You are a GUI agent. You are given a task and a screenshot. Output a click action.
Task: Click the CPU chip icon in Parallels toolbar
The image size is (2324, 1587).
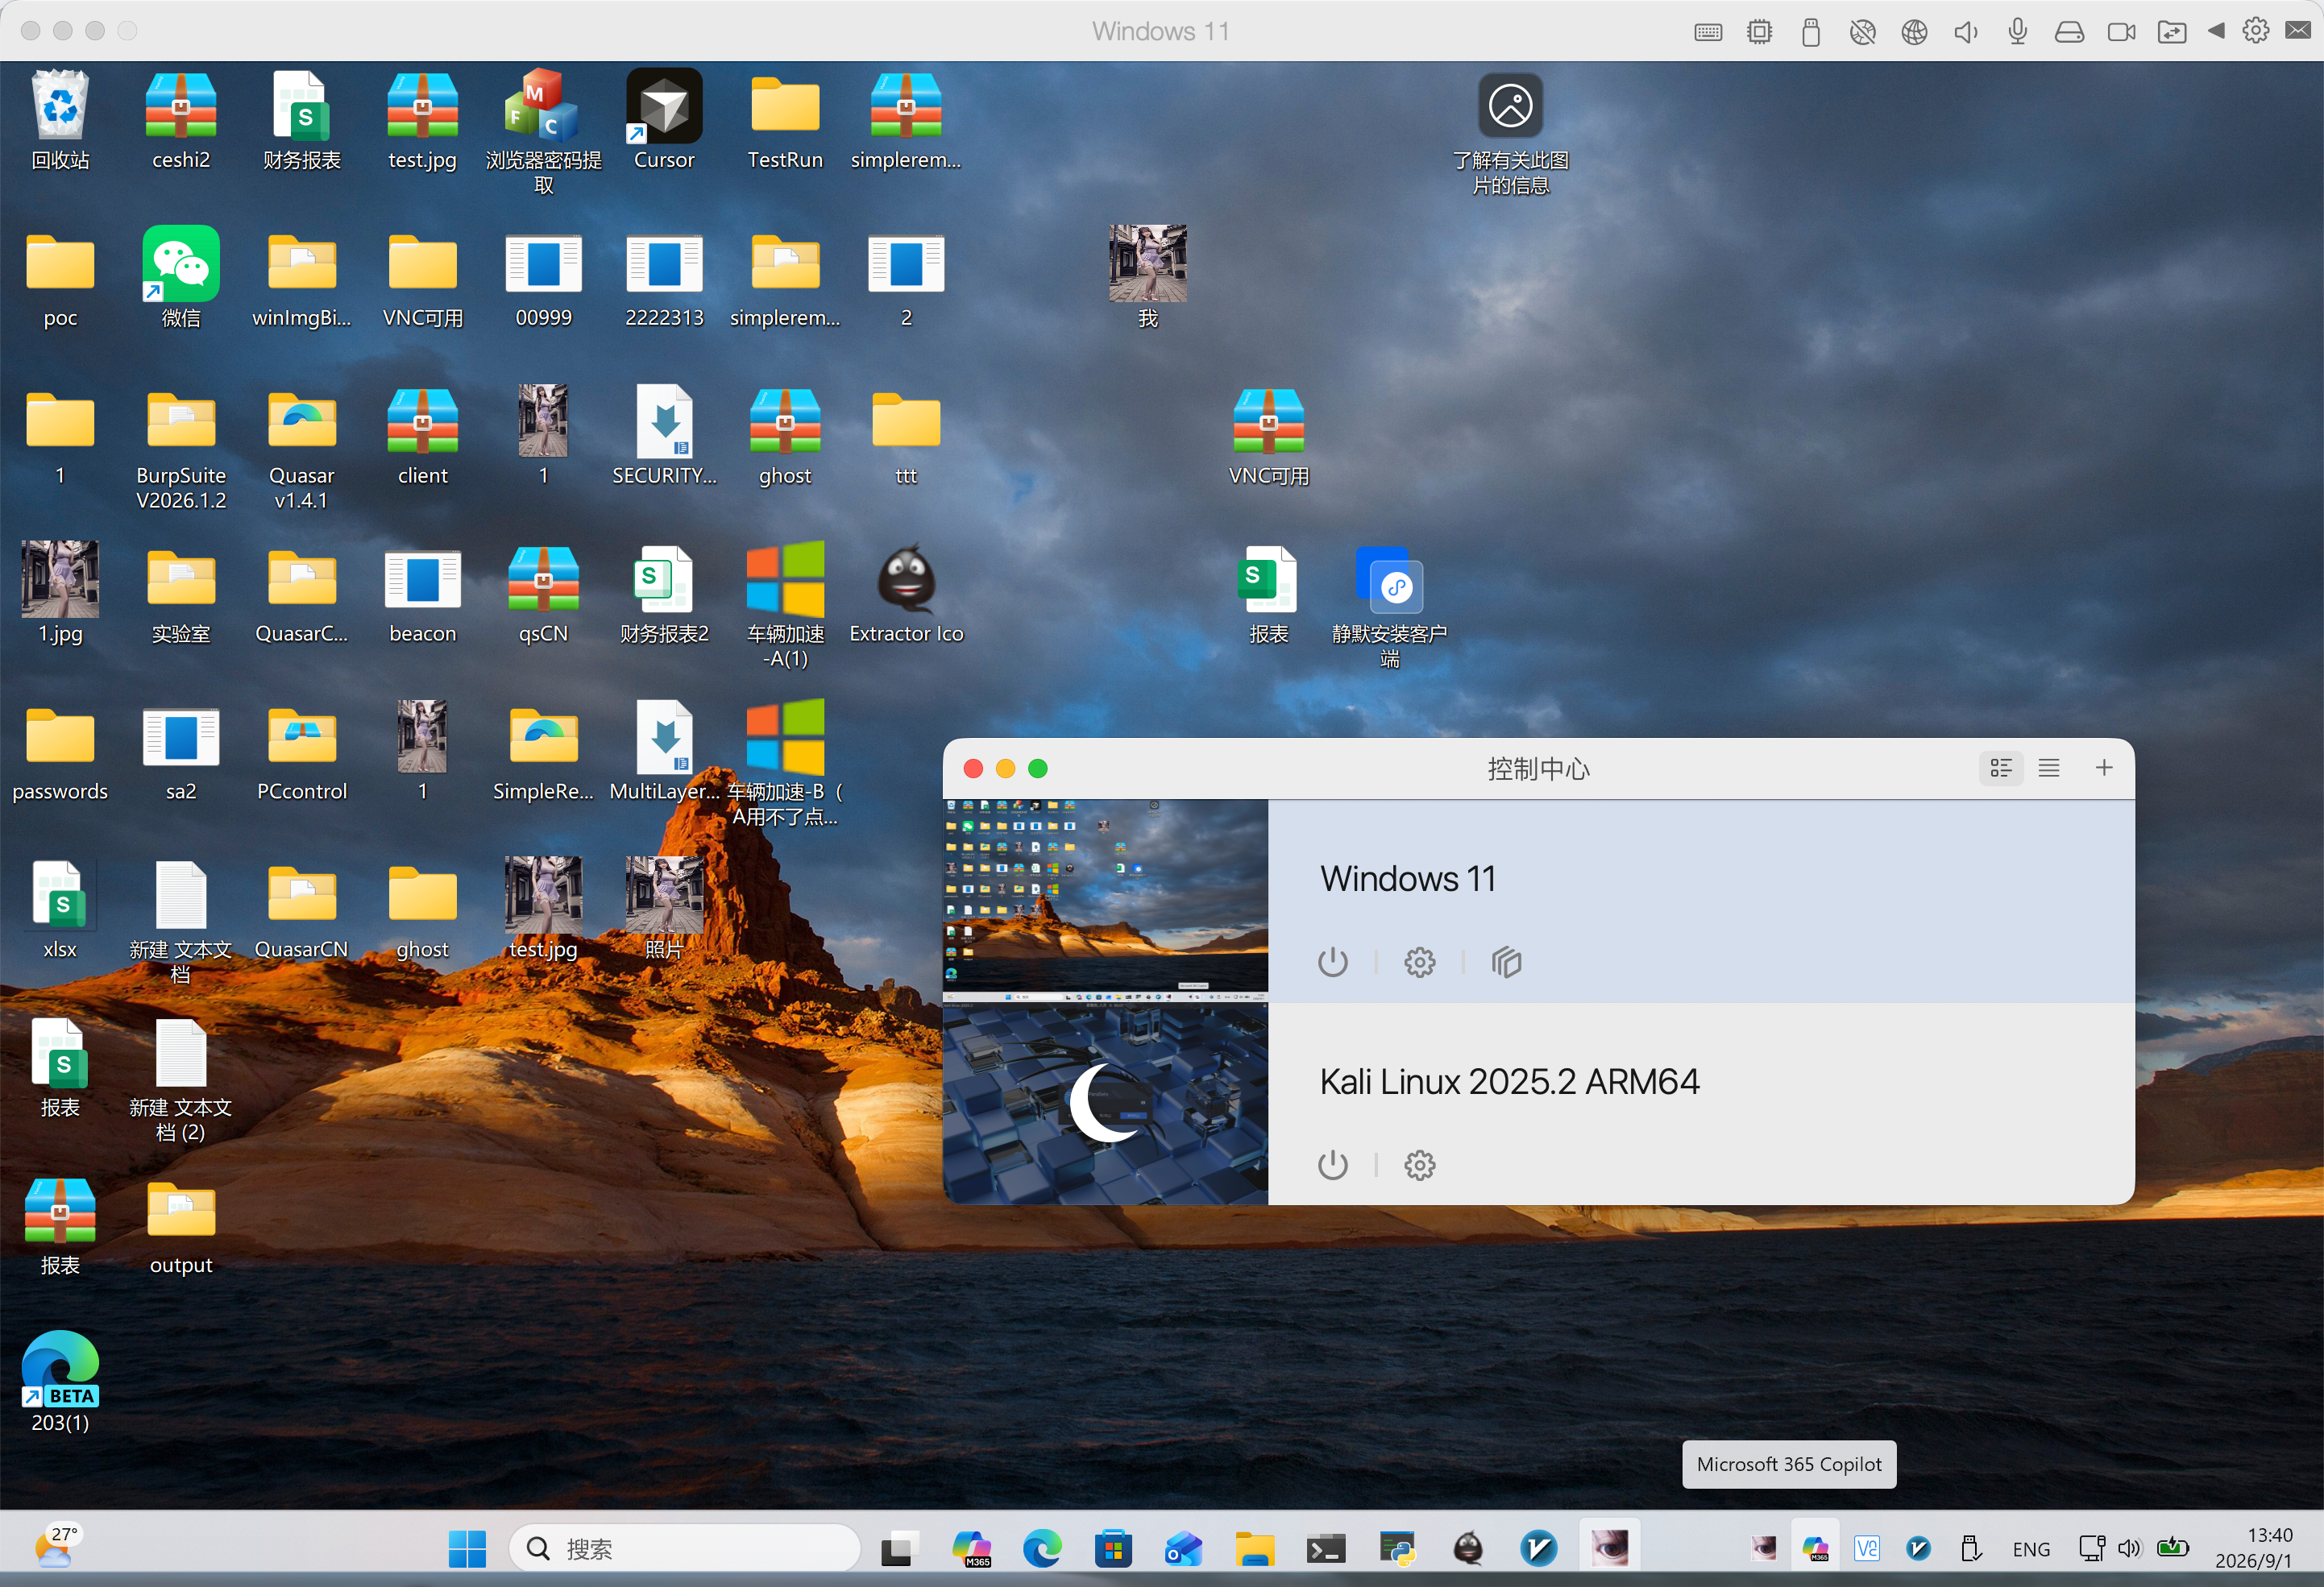tap(1759, 32)
